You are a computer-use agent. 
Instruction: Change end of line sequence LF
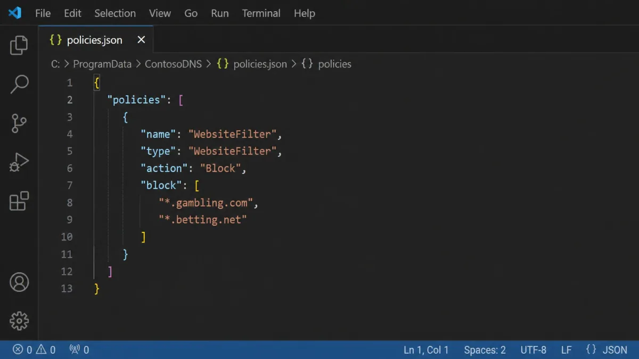click(x=567, y=350)
